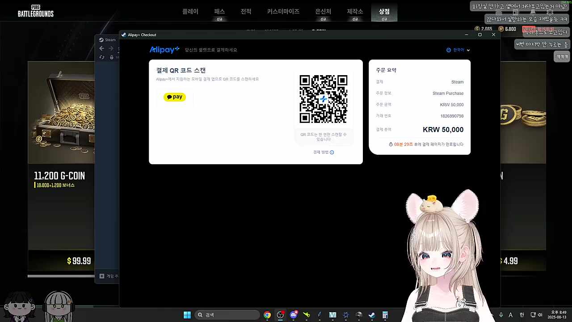572x322 pixels.
Task: Click the Steam window title icon
Action: [101, 40]
